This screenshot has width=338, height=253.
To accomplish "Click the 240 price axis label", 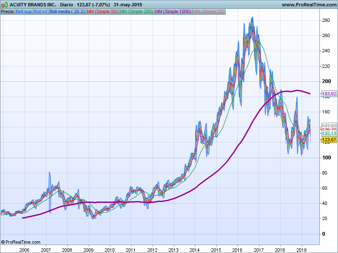I will [x=326, y=51].
